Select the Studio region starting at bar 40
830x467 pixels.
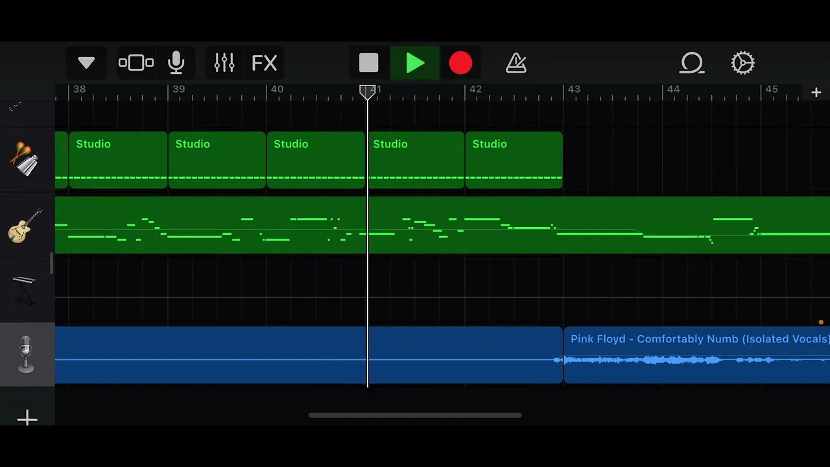(316, 160)
